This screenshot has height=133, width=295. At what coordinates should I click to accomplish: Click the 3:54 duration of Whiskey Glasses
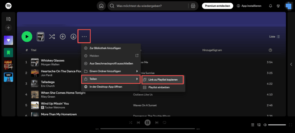[x=270, y=62]
